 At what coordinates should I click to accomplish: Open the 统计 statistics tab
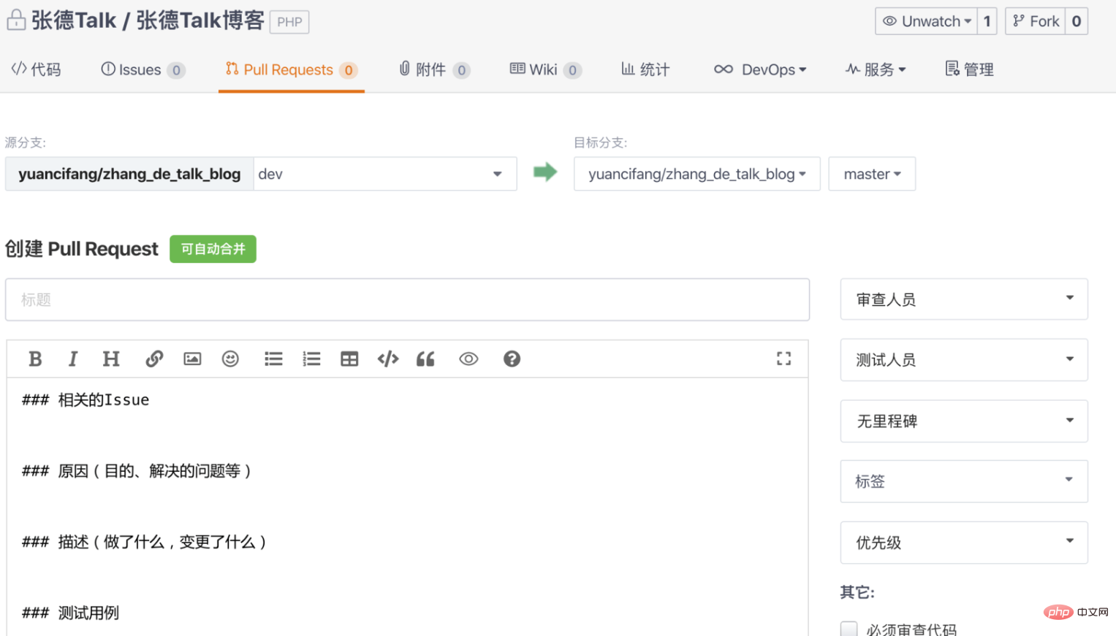pos(645,69)
